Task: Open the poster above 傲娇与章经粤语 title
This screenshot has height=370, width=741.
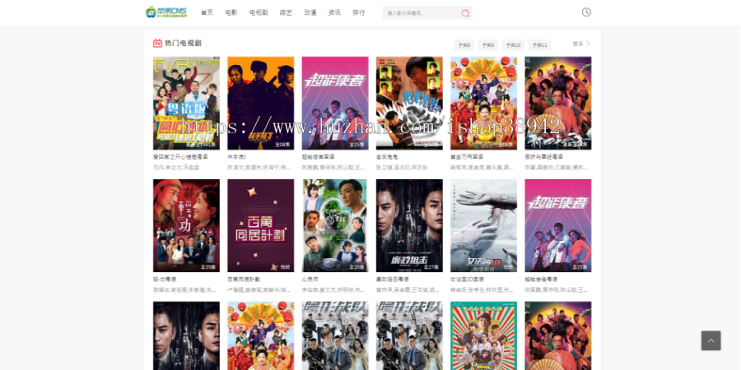Action: 558,104
